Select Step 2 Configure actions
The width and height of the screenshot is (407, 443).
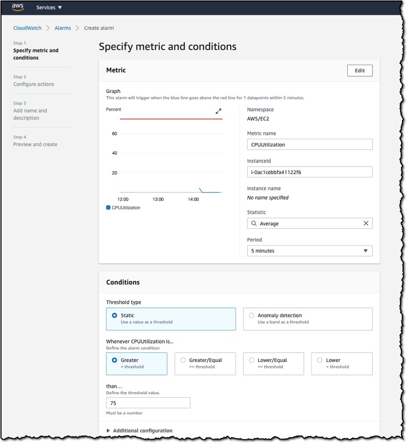coord(34,84)
